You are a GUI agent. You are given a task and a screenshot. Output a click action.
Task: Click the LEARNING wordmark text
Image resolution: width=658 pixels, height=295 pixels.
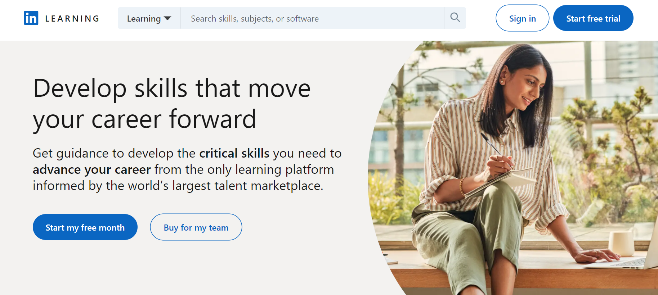[72, 19]
